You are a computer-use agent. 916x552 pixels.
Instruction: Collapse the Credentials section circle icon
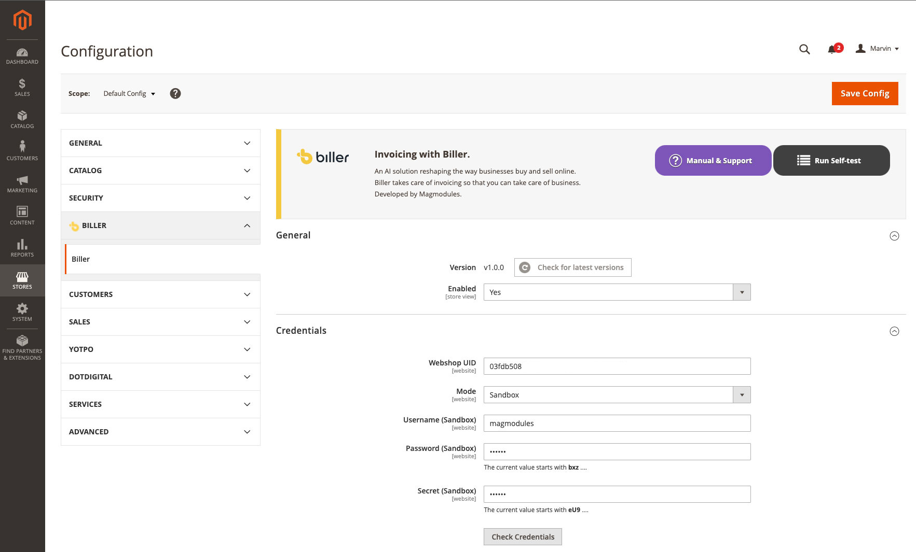coord(894,331)
